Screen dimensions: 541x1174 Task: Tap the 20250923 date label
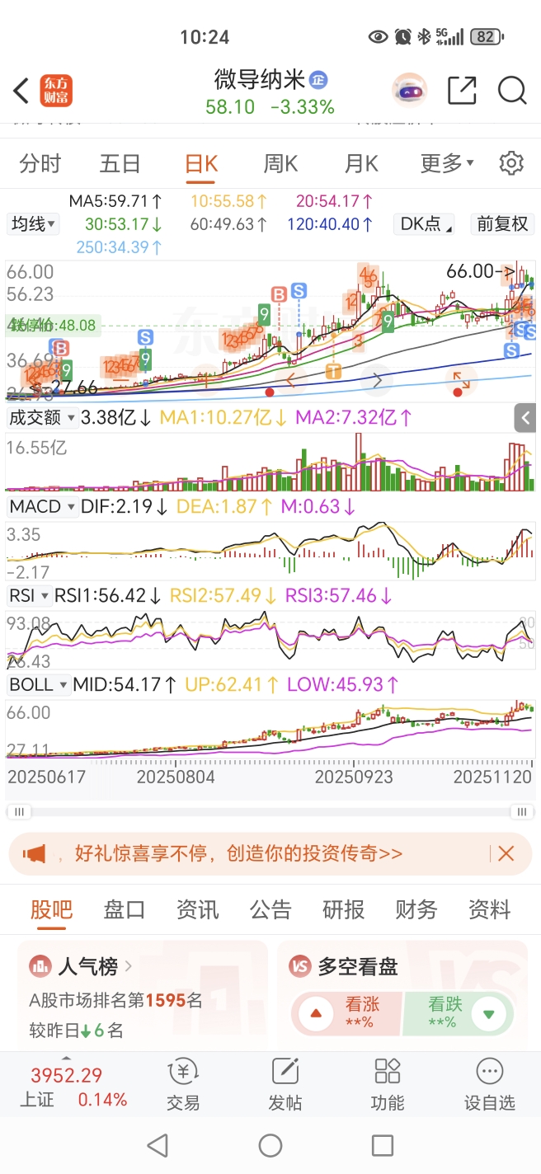(x=354, y=777)
